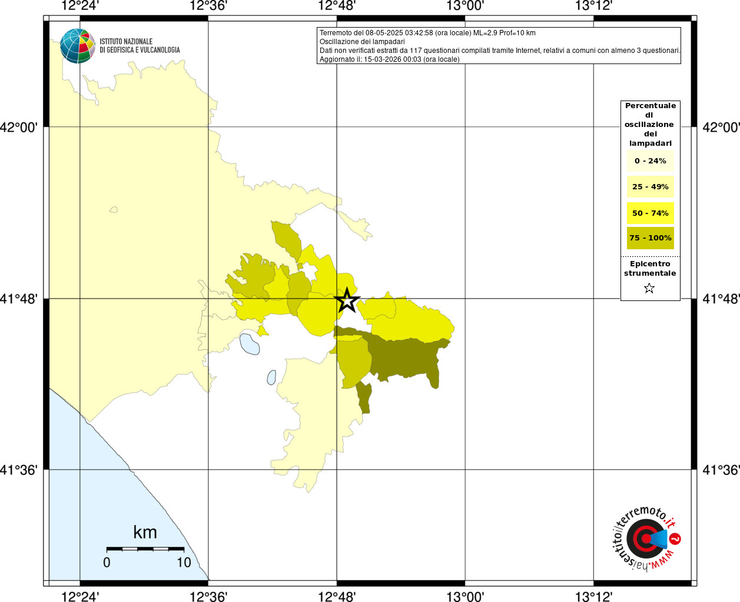Click the top axis label 12°24'
This screenshot has width=740, height=602.
tap(80, 6)
